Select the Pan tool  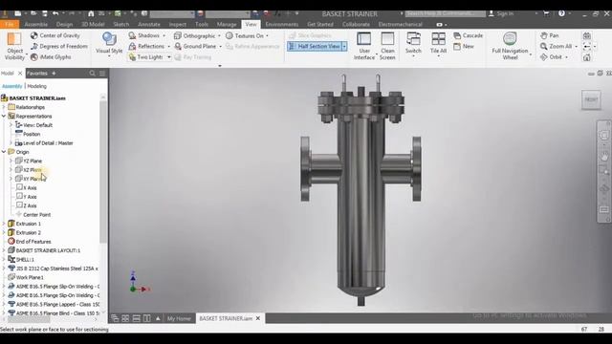click(x=550, y=35)
